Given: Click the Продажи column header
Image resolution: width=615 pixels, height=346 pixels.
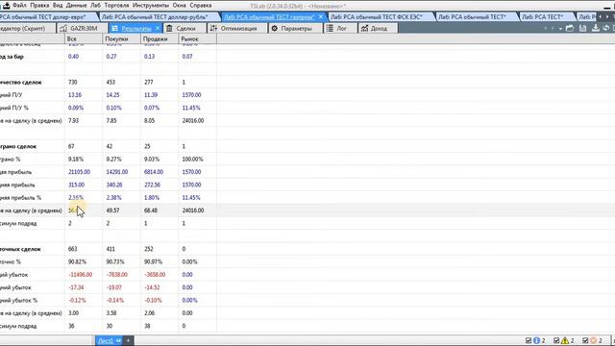Looking at the screenshot, I should [x=160, y=38].
